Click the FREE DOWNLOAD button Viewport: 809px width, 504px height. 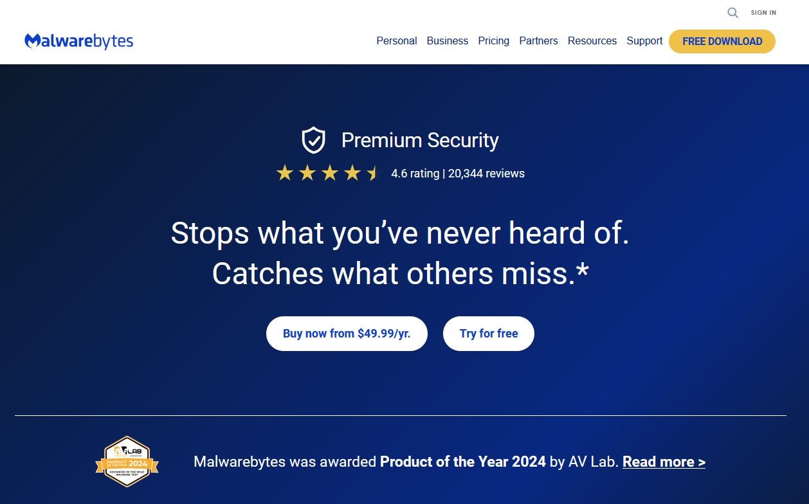[722, 41]
